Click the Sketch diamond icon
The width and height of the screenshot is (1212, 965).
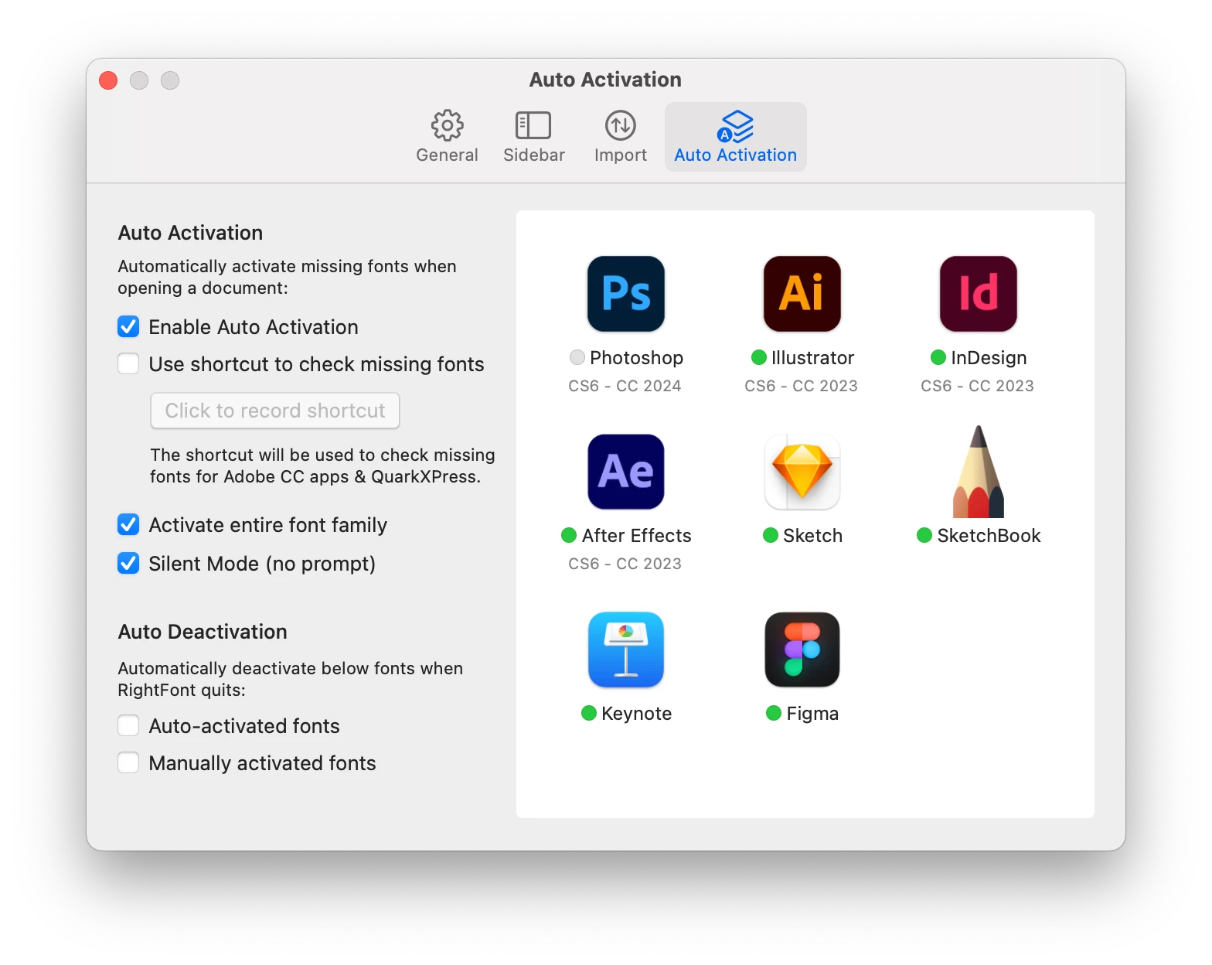pos(802,472)
